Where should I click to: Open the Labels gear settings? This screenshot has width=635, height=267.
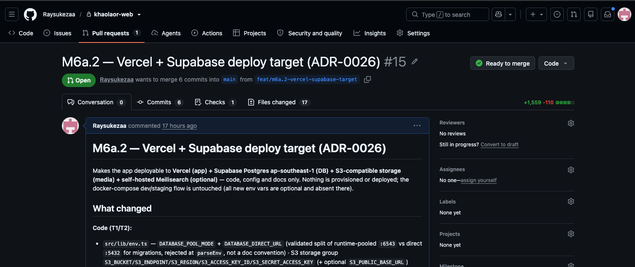pyautogui.click(x=571, y=201)
